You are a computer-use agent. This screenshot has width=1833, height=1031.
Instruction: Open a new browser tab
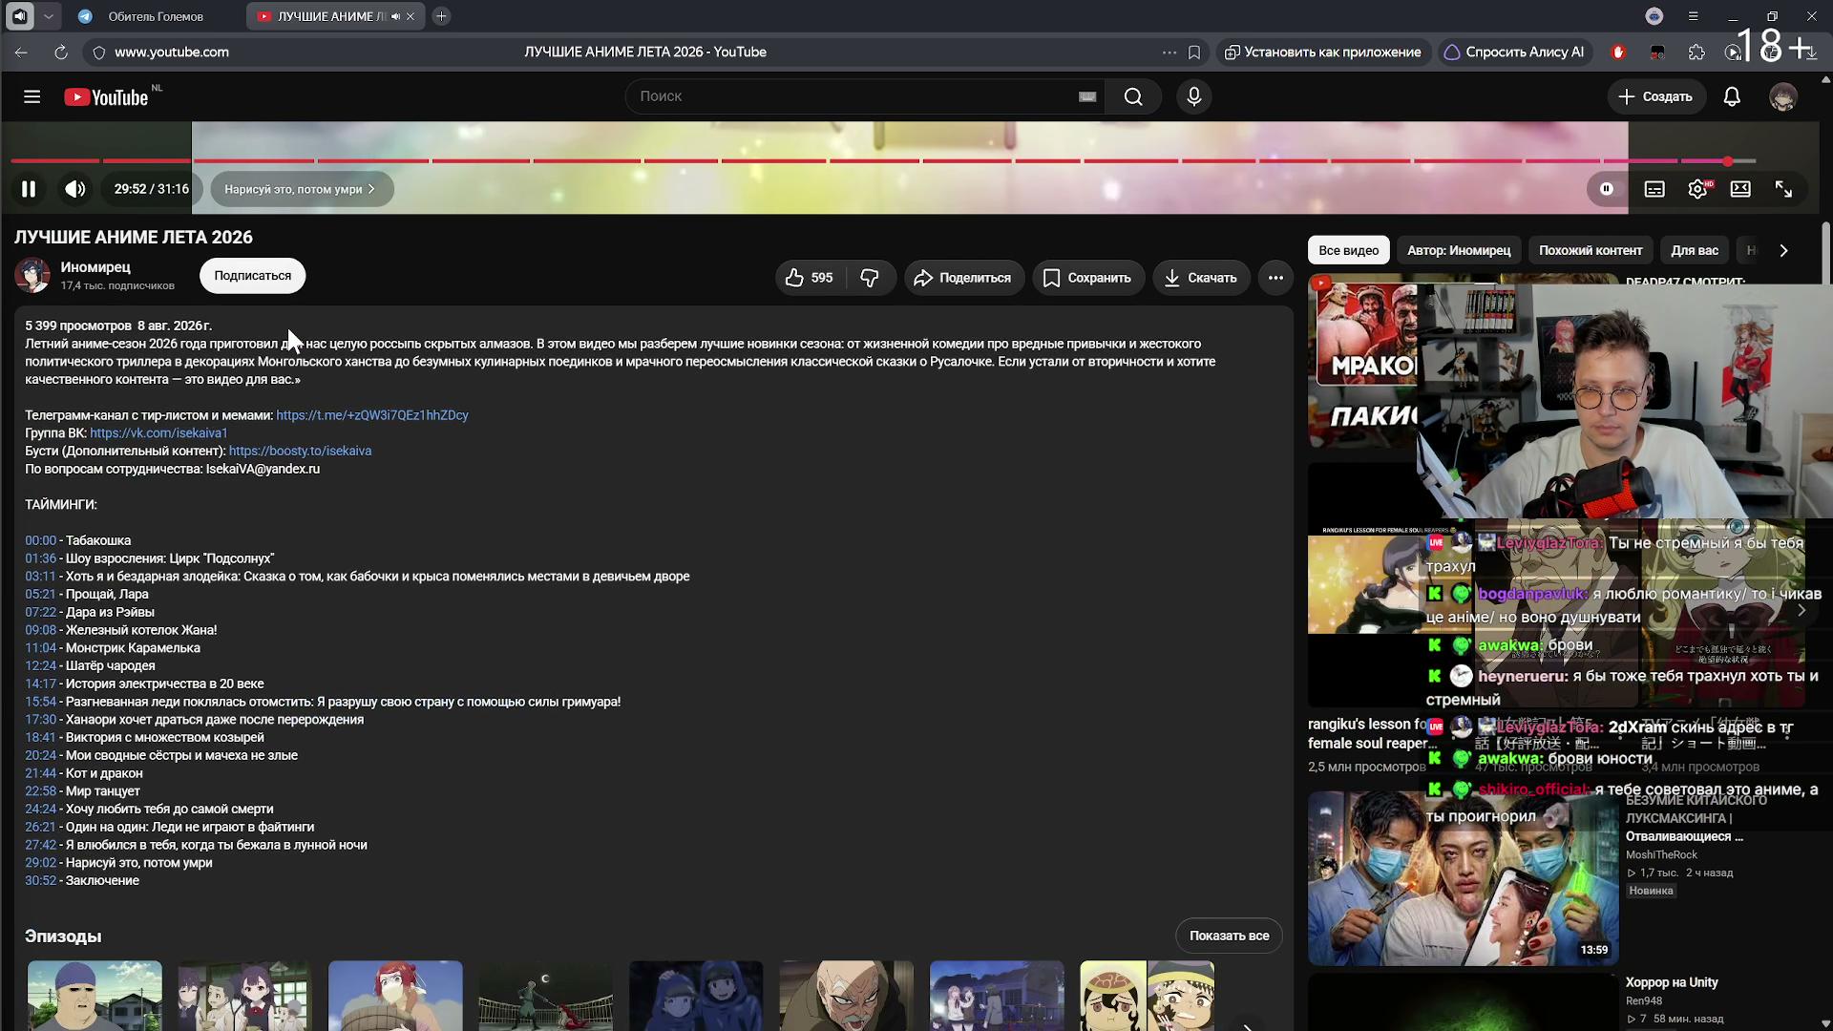click(441, 16)
